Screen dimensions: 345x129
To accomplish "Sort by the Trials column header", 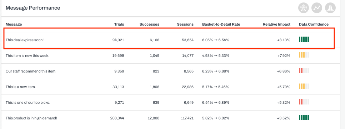I will coord(119,24).
